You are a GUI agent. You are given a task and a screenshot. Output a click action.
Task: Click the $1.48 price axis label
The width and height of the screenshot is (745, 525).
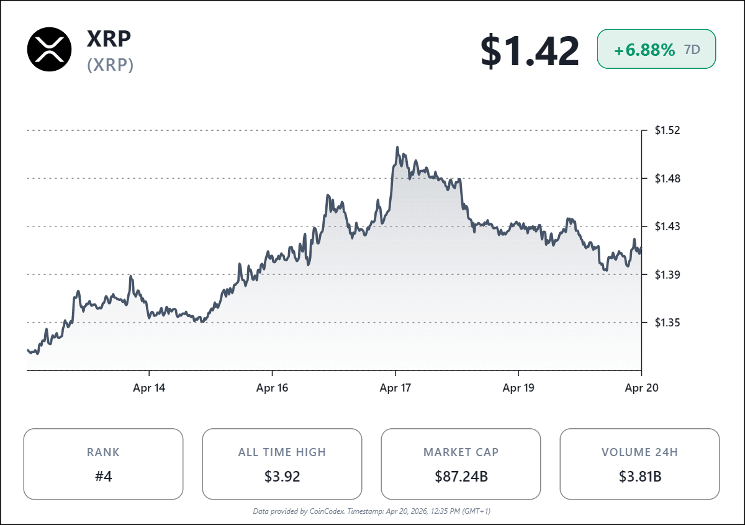[x=667, y=179]
